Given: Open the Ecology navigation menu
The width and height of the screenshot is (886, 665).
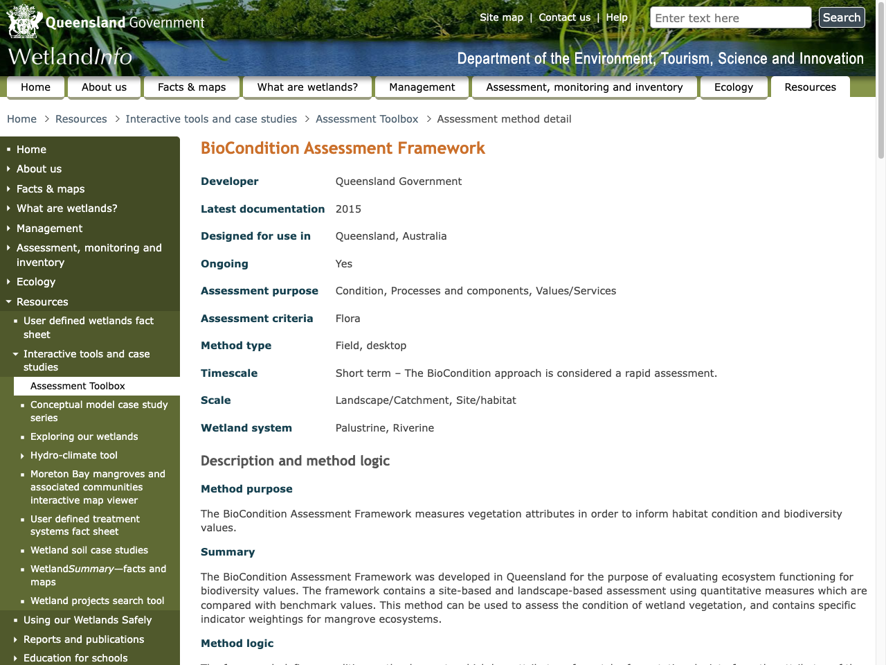Looking at the screenshot, I should 734,87.
